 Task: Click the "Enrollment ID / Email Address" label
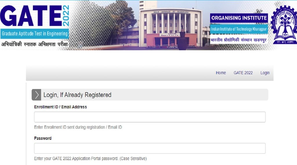60,107
